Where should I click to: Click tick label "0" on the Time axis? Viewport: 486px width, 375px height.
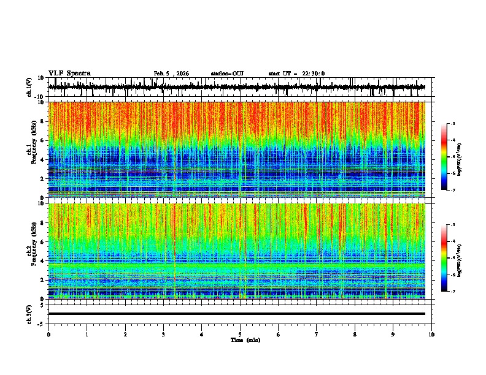click(48, 335)
